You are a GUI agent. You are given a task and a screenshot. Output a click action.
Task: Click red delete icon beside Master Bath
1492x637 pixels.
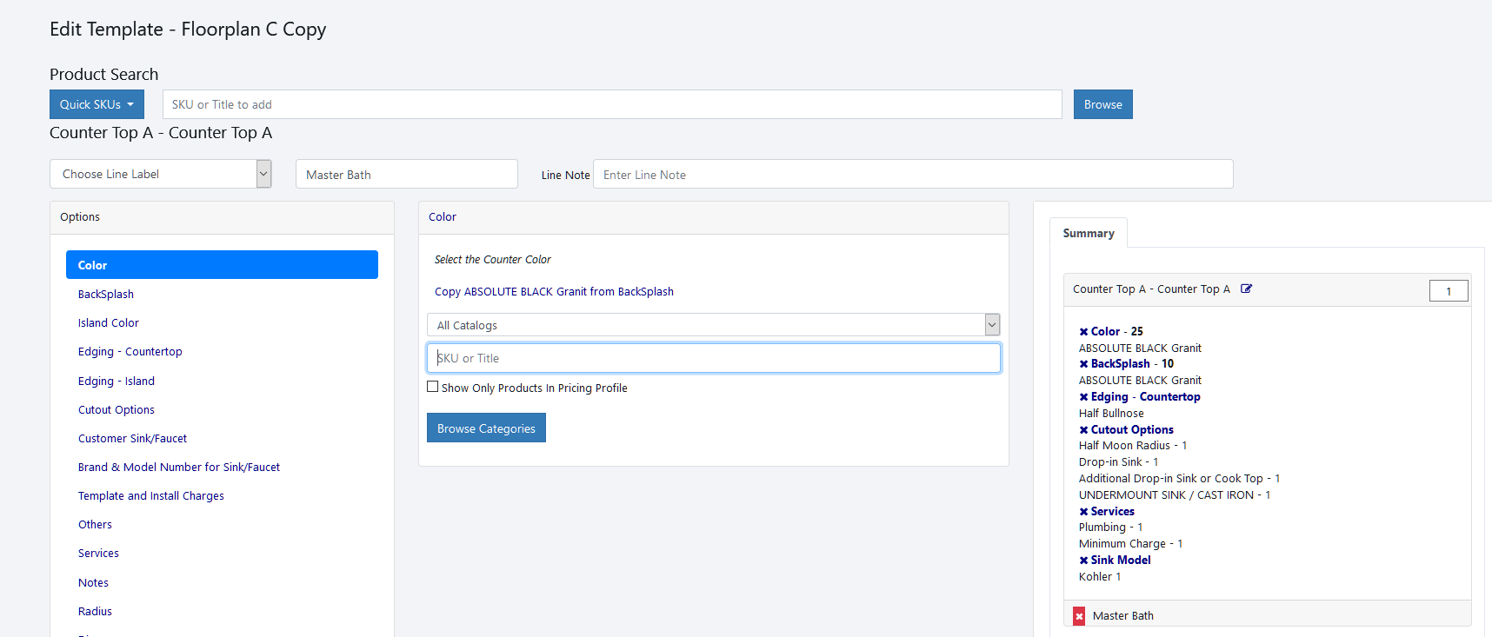pos(1079,616)
